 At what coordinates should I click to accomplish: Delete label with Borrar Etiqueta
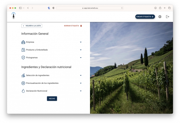tap(73, 26)
